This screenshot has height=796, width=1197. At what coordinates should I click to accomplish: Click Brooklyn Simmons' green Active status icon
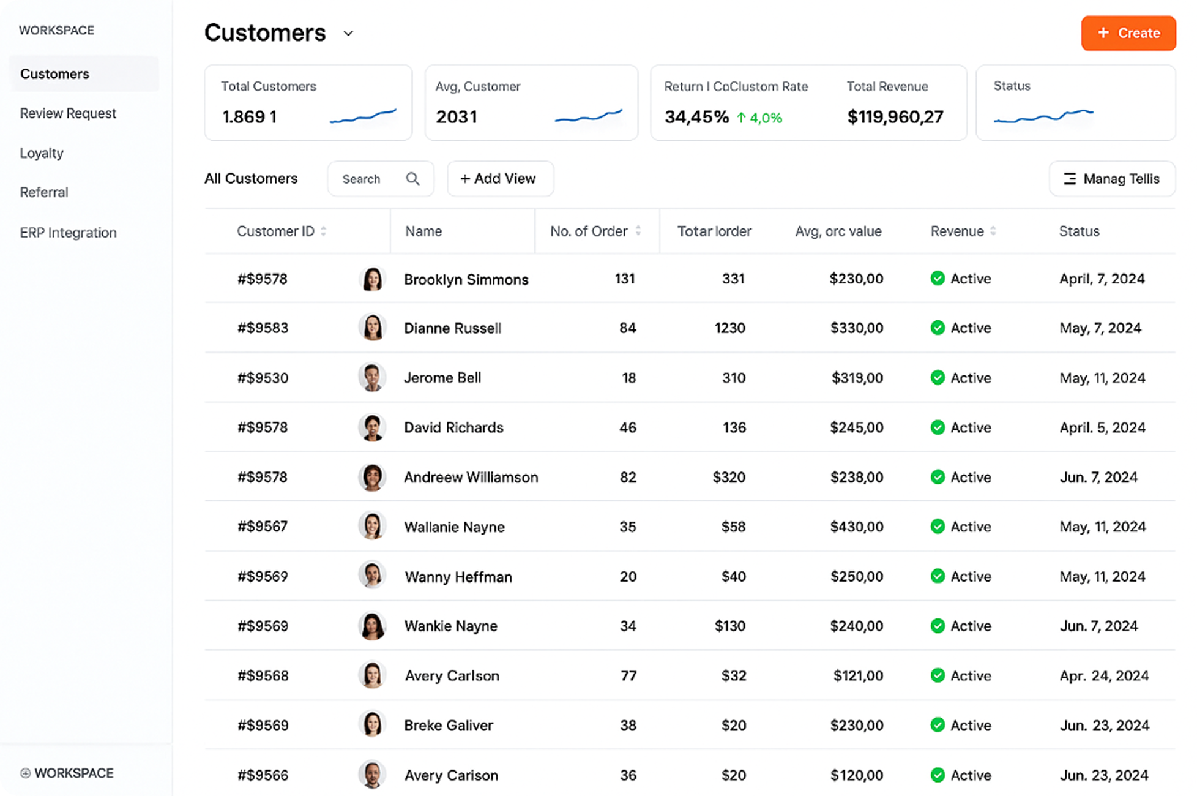coord(937,278)
